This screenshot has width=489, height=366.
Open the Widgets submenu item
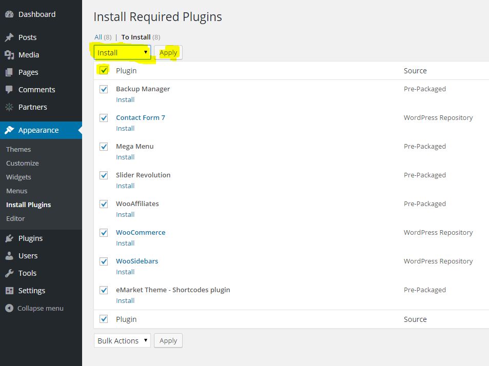point(18,177)
